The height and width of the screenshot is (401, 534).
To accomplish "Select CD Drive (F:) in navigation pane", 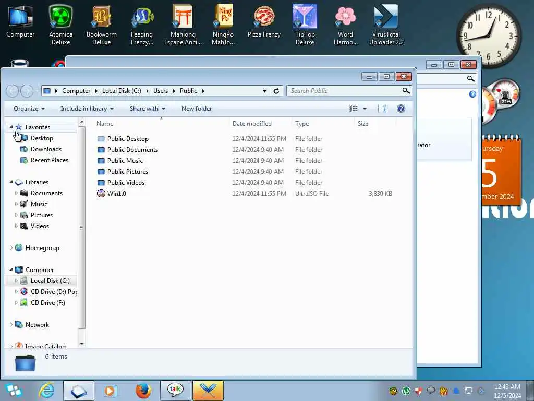I will [47, 302].
